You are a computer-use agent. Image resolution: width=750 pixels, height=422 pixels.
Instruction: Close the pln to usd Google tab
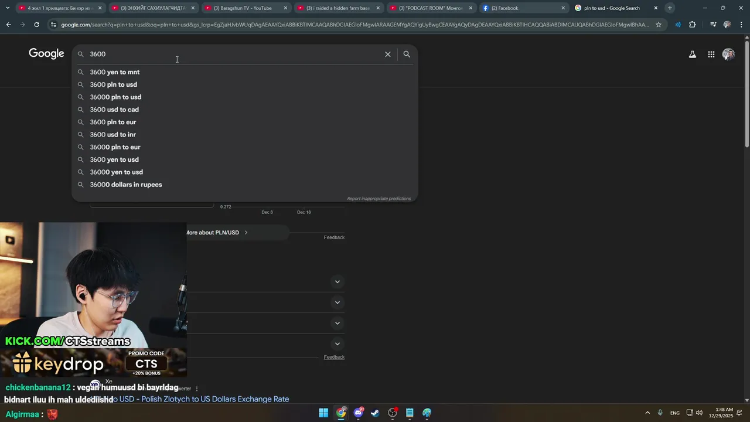tap(656, 8)
